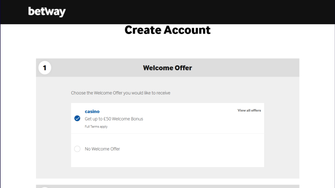Viewport: 335px width, 188px height.
Task: Open the View all offers link
Action: tap(249, 110)
